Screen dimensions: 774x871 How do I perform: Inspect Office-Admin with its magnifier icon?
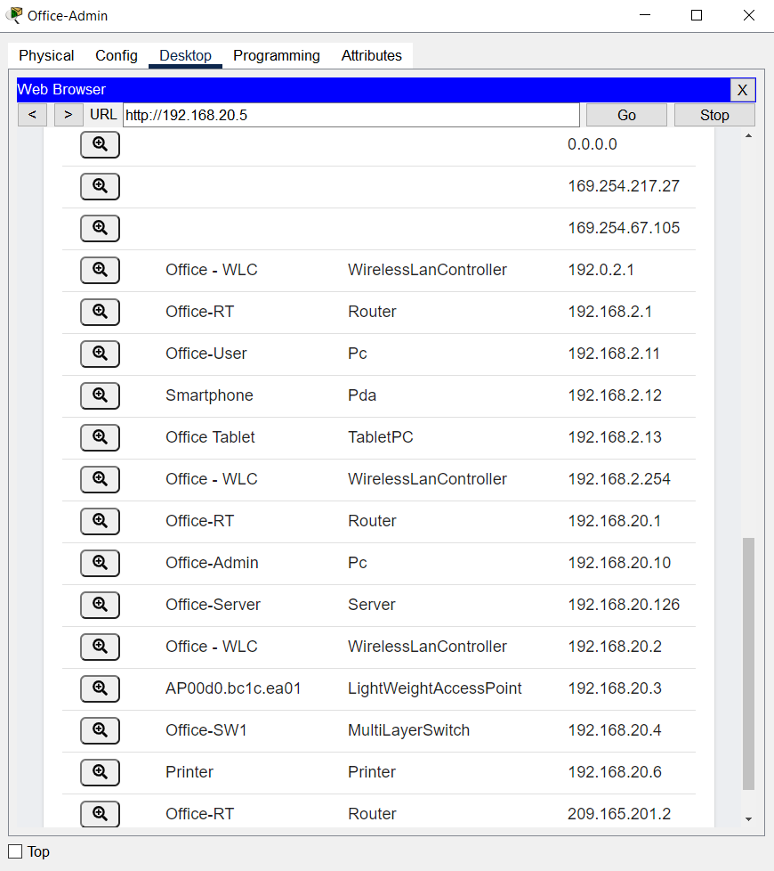tap(100, 563)
